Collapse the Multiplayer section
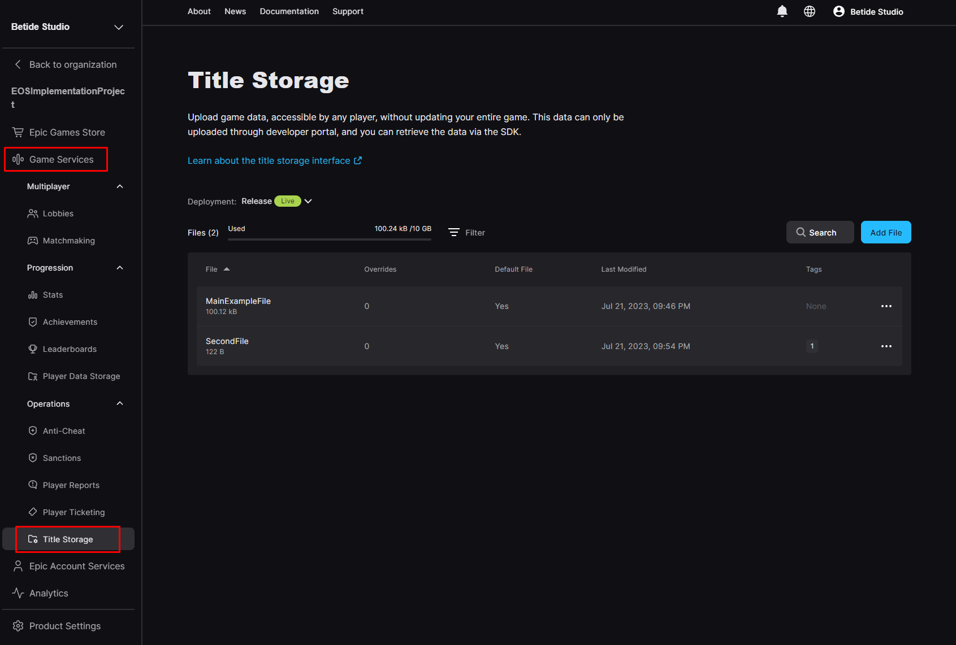Viewport: 956px width, 645px height. [119, 186]
